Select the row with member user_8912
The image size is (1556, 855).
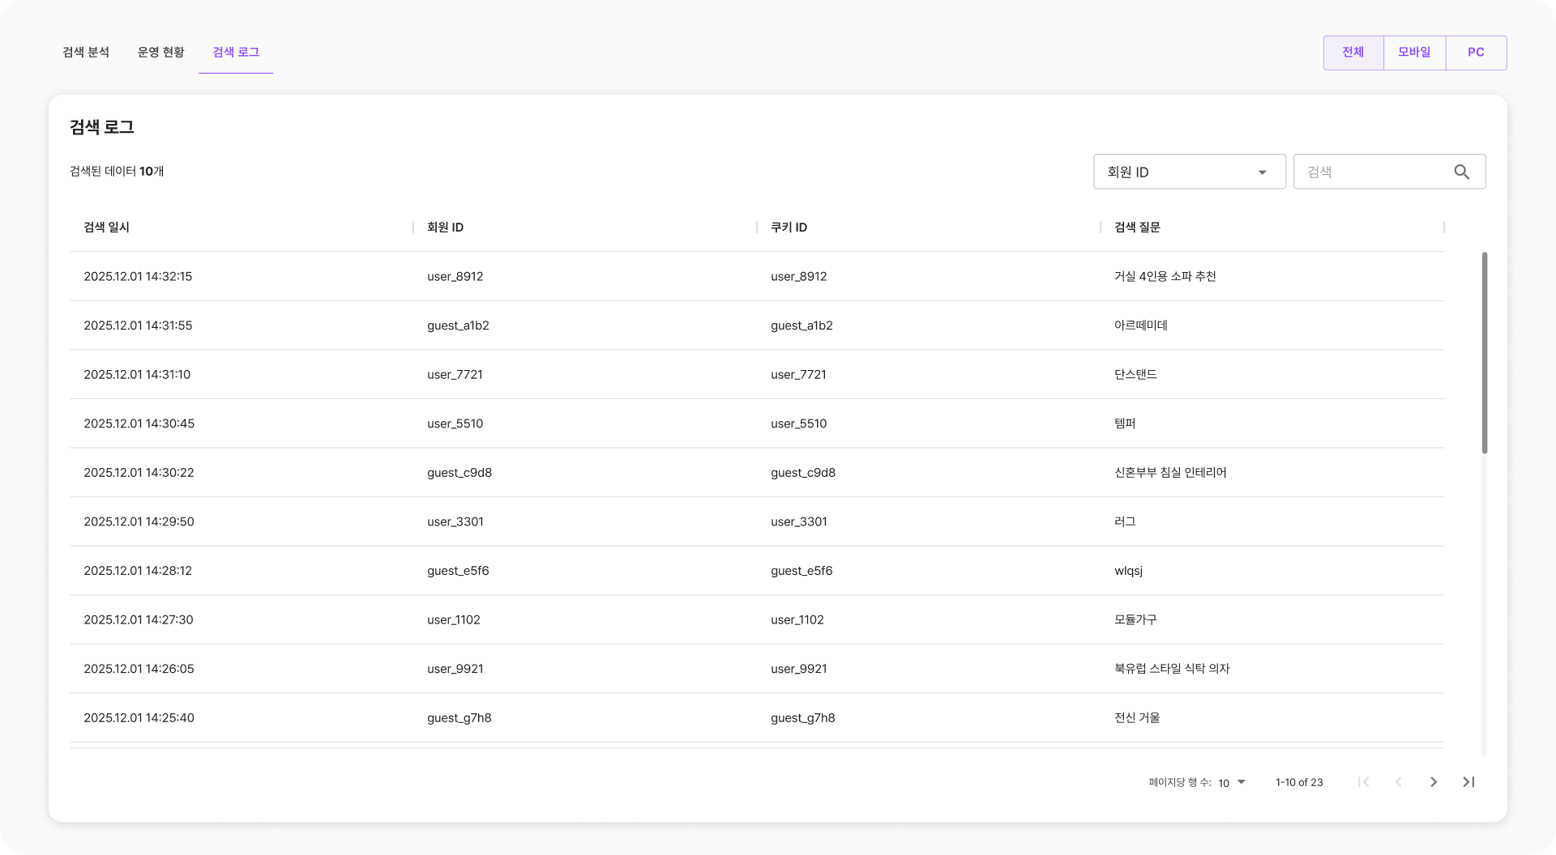[x=455, y=277]
